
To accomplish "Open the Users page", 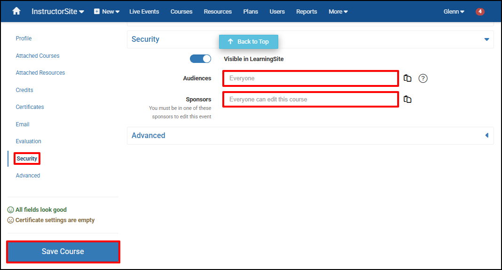I will tap(277, 12).
